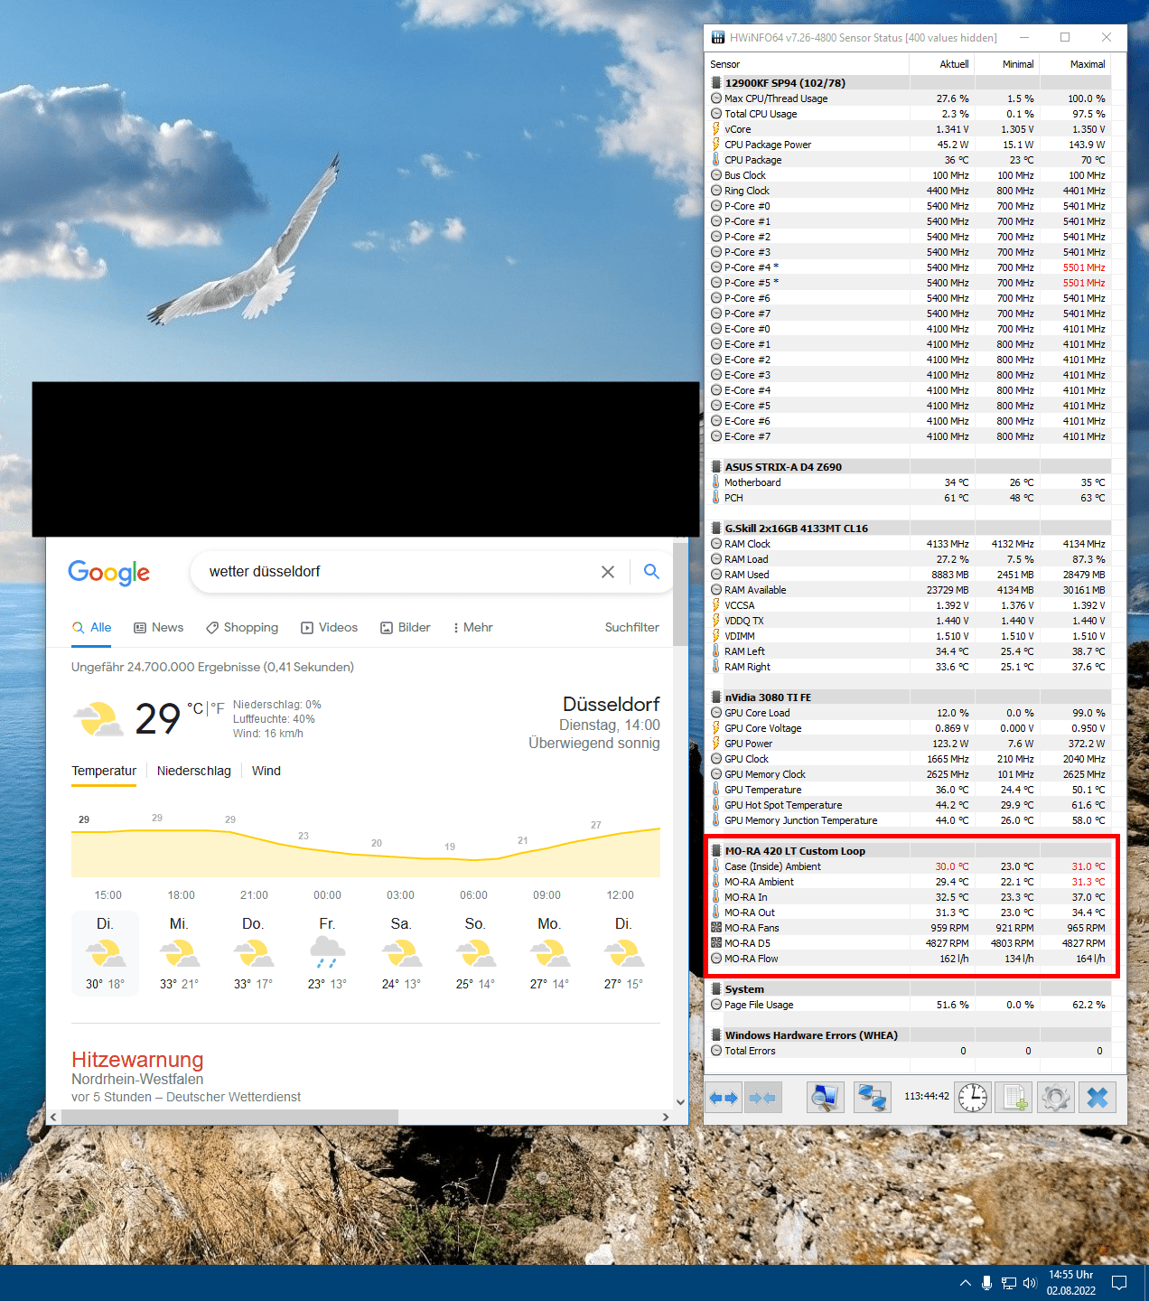Click Maximal column header
This screenshot has height=1301, width=1149.
(x=1075, y=64)
